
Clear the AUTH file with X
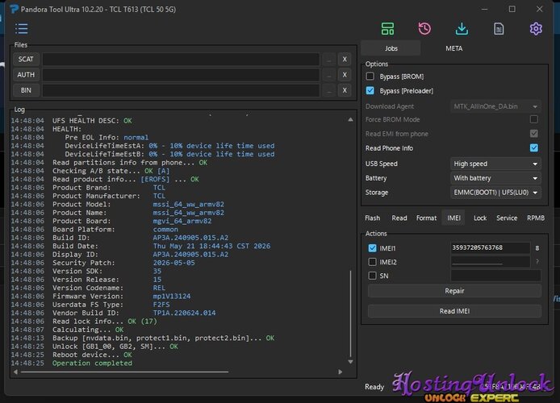click(x=345, y=74)
